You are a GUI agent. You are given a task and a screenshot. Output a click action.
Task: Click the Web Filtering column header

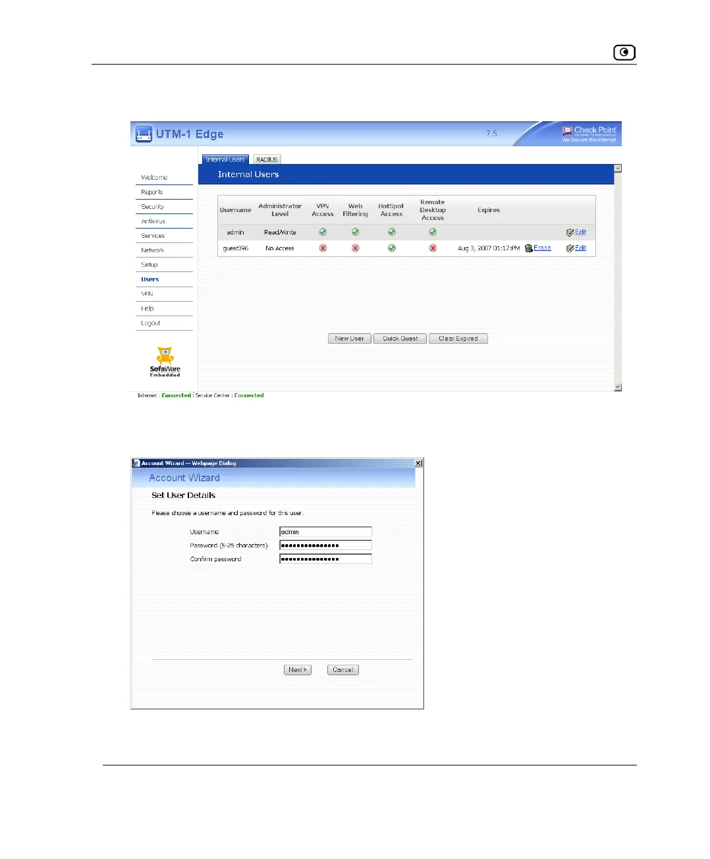click(355, 210)
